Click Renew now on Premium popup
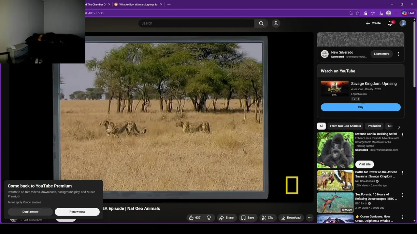The height and width of the screenshot is (234, 417). [77, 212]
